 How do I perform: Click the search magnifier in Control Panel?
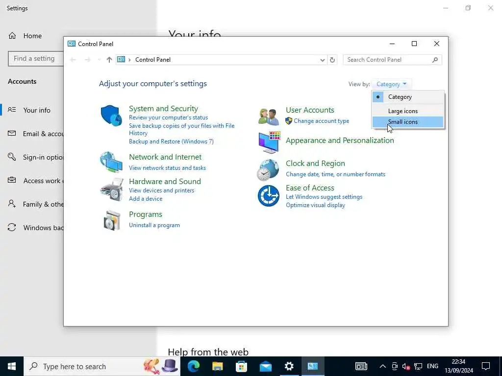(x=435, y=60)
